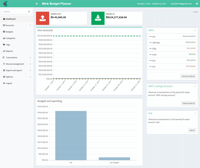Click the Transactions refresh icon
Viewport: 200px width, 168px height.
[4, 58]
